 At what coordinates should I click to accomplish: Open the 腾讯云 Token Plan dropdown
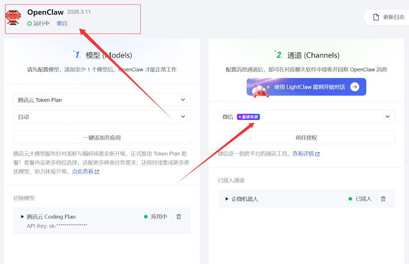coord(102,100)
